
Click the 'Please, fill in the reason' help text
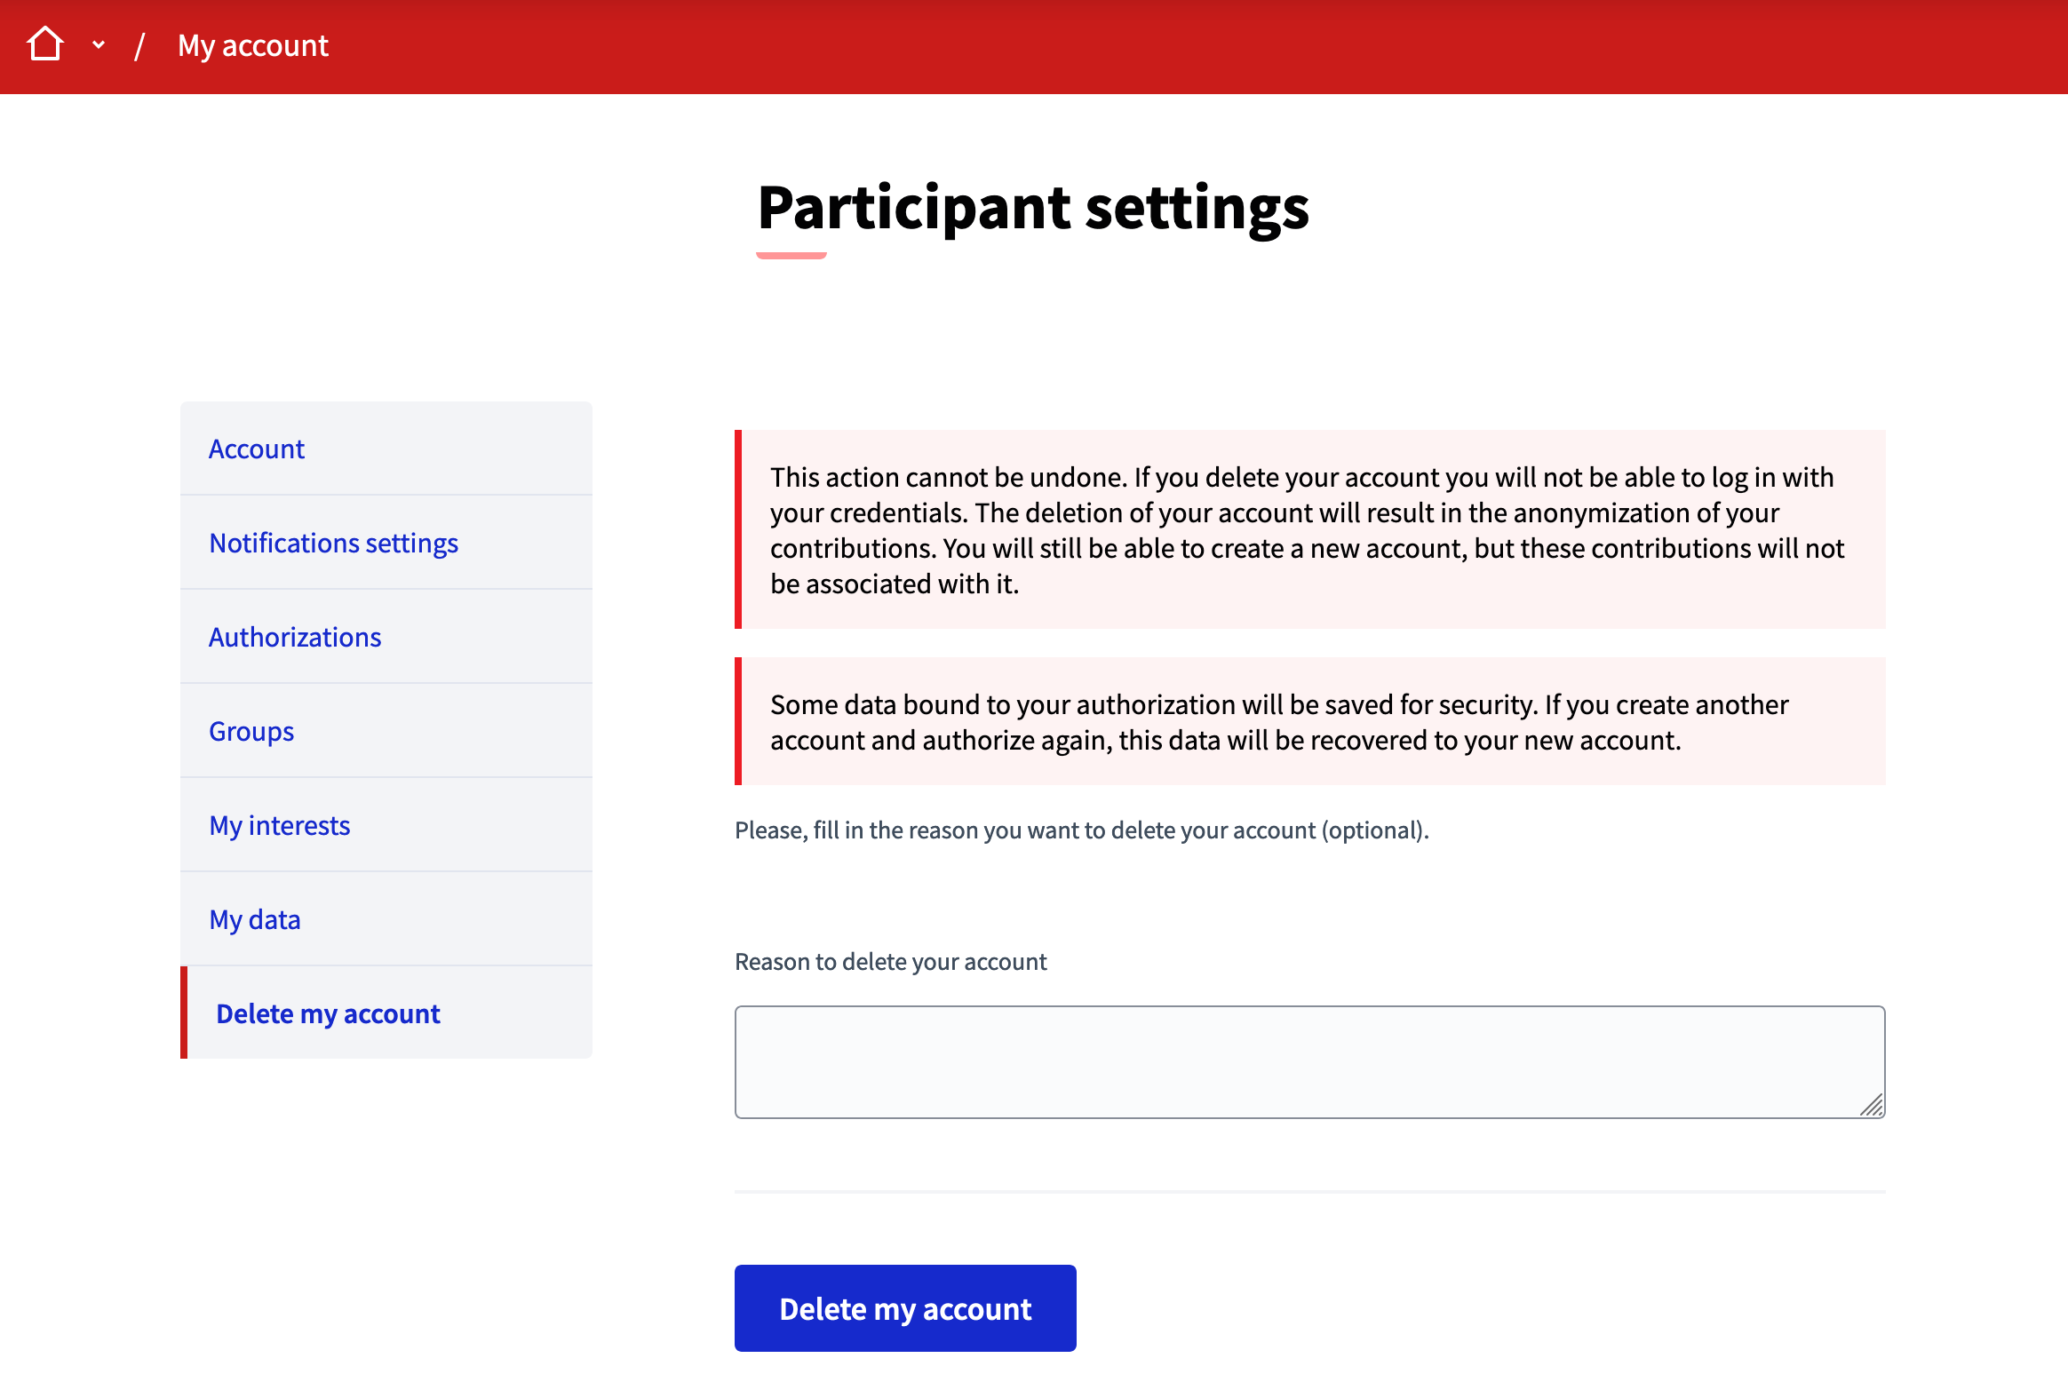1081,830
